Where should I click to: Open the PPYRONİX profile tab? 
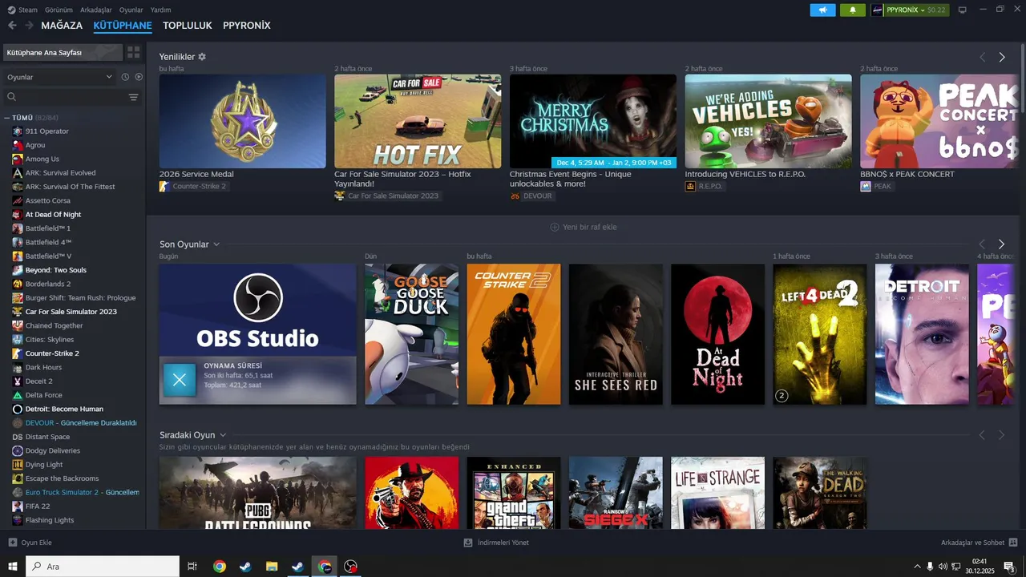[x=247, y=26]
